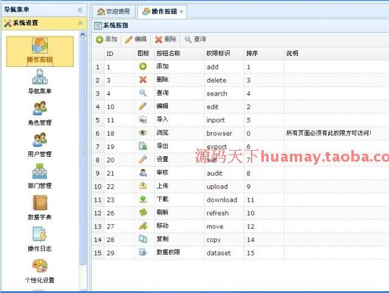Click the pencil icon in the edit row
This screenshot has height=293, width=389.
143,106
